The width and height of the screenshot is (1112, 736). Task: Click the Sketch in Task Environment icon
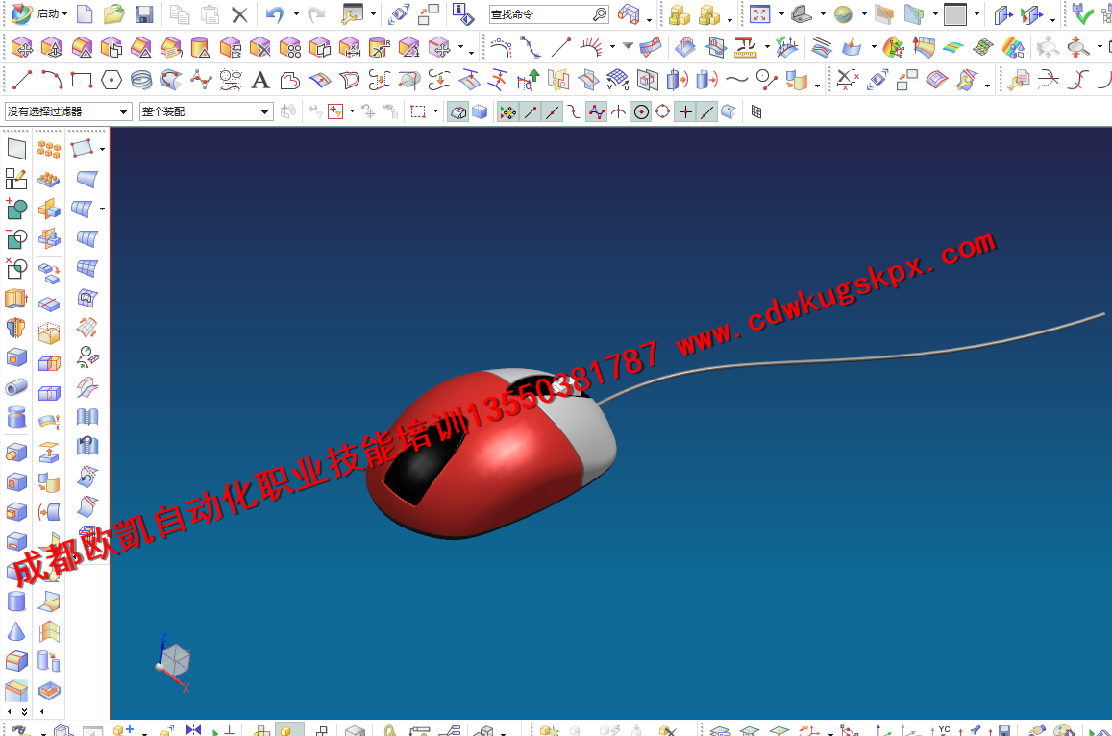(x=15, y=179)
